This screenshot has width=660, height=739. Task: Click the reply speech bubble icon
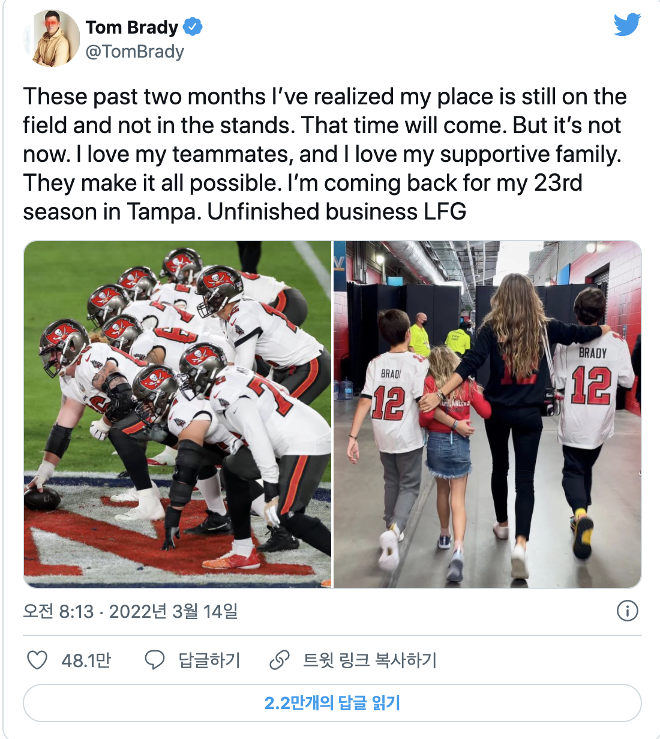pyautogui.click(x=155, y=660)
